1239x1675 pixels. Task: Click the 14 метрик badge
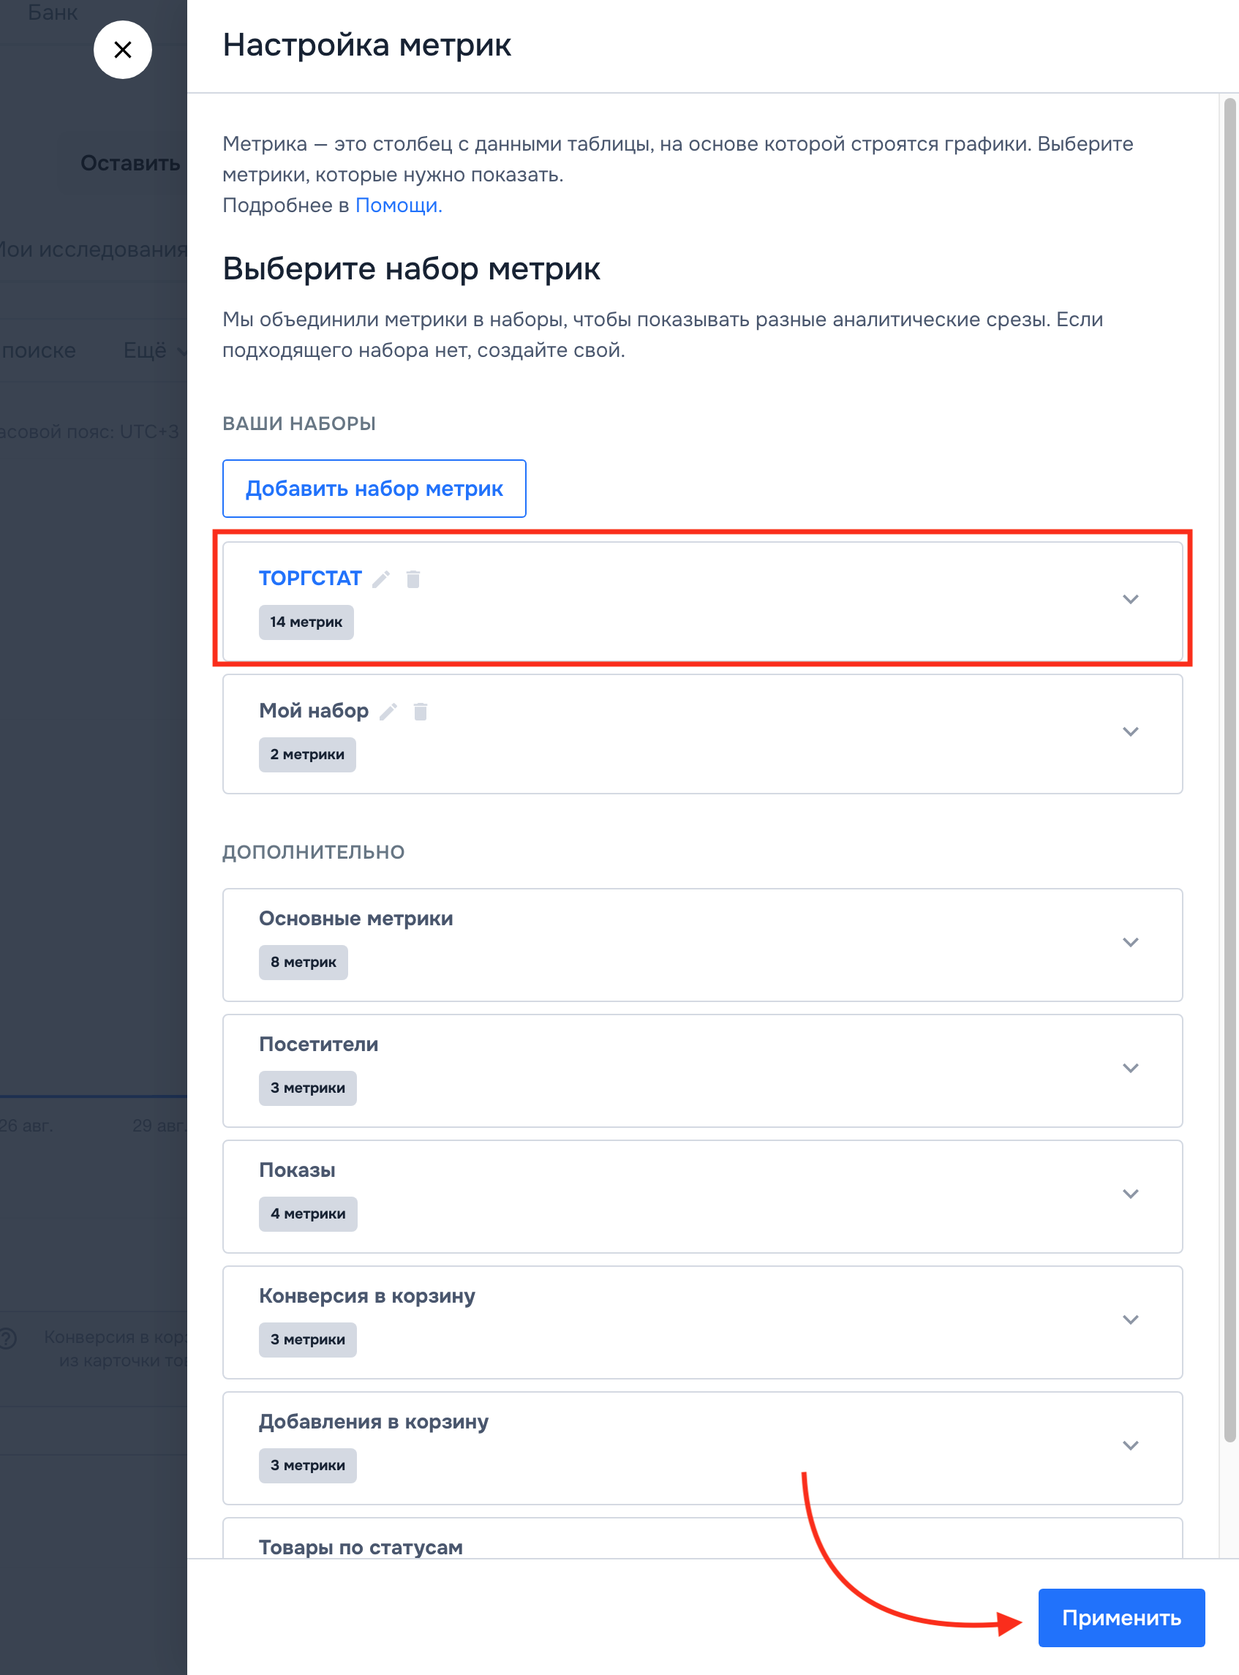click(x=306, y=622)
